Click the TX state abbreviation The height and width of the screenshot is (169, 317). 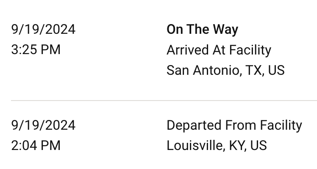click(253, 70)
